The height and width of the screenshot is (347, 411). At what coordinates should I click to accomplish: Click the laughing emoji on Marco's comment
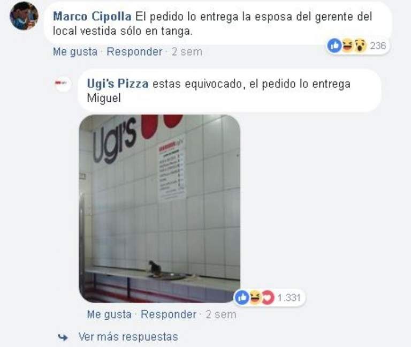(348, 46)
